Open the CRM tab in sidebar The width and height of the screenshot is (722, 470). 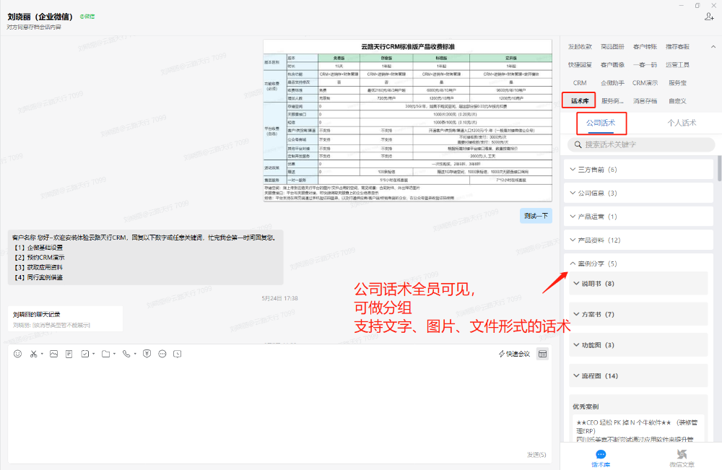click(580, 83)
